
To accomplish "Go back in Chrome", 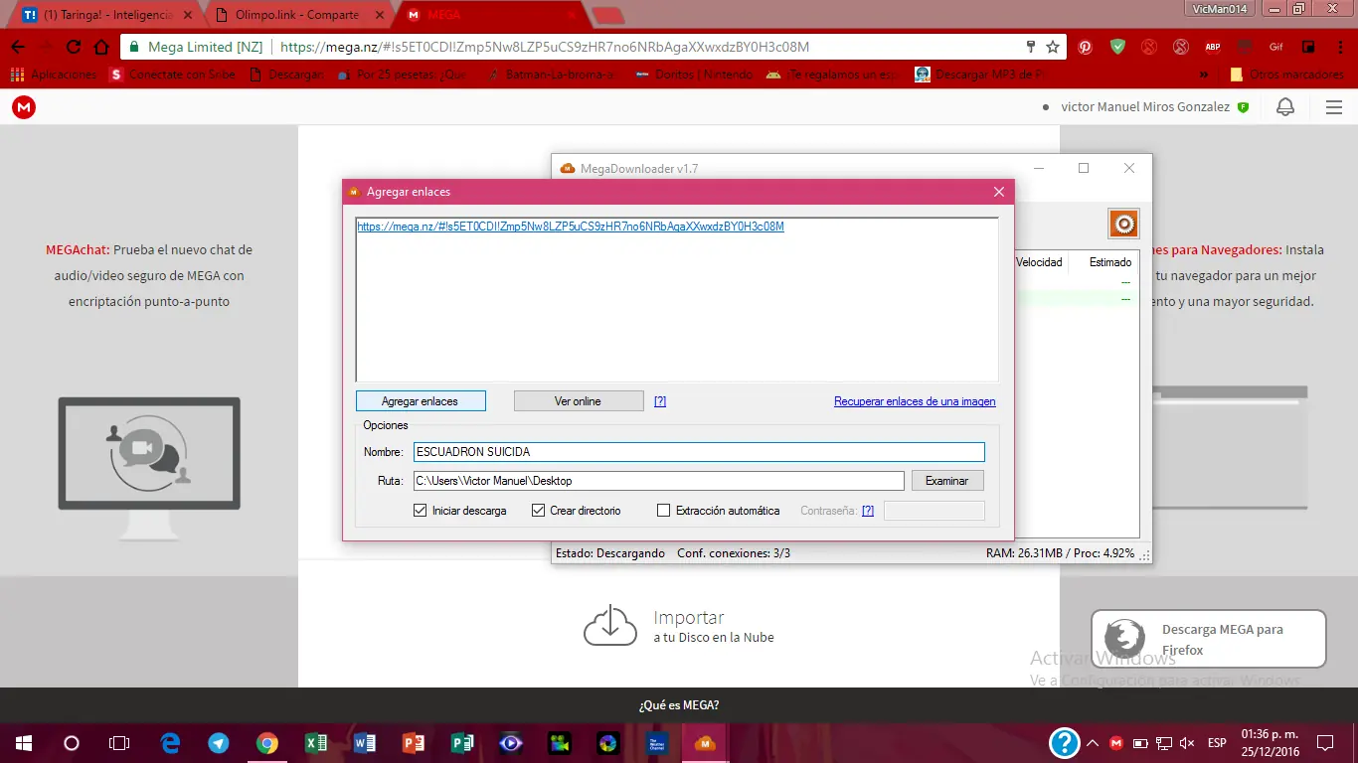I will click(19, 47).
